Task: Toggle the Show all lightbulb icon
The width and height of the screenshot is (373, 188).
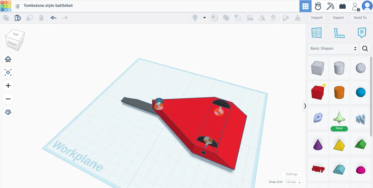Action: [x=195, y=18]
